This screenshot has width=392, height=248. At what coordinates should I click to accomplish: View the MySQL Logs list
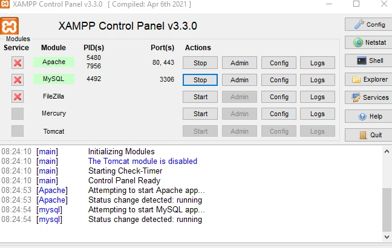coord(318,80)
